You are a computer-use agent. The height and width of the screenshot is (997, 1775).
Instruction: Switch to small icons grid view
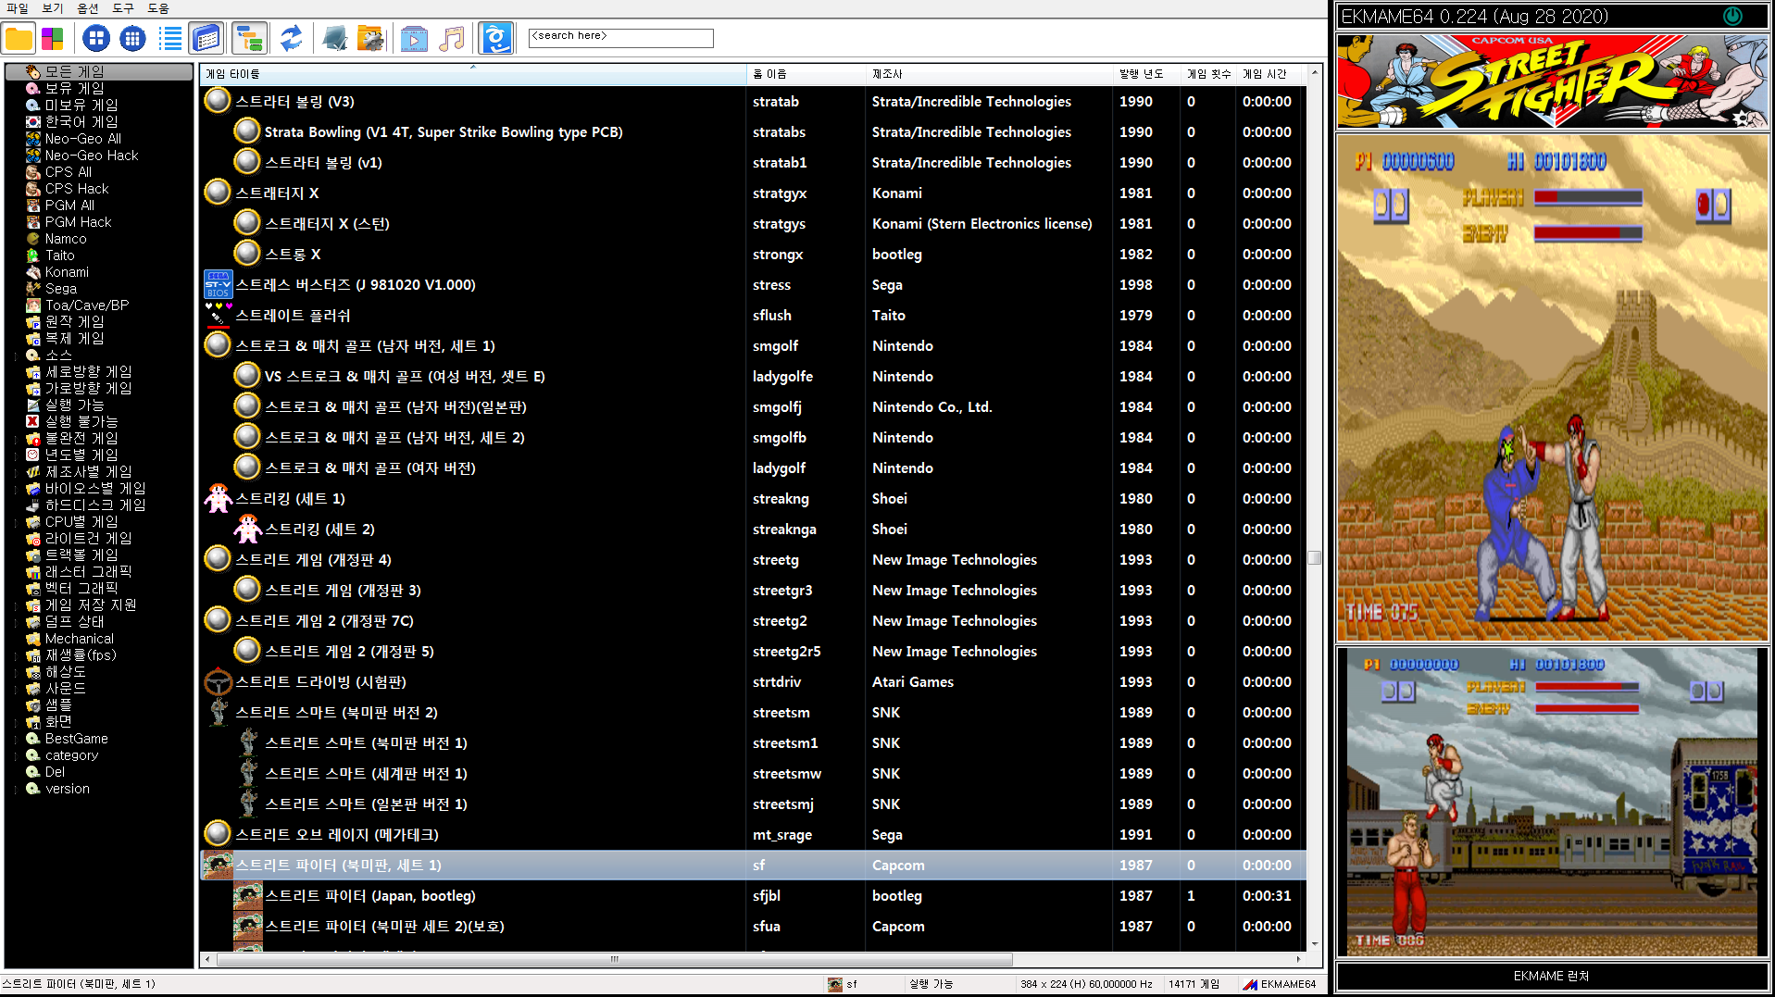pyautogui.click(x=133, y=38)
